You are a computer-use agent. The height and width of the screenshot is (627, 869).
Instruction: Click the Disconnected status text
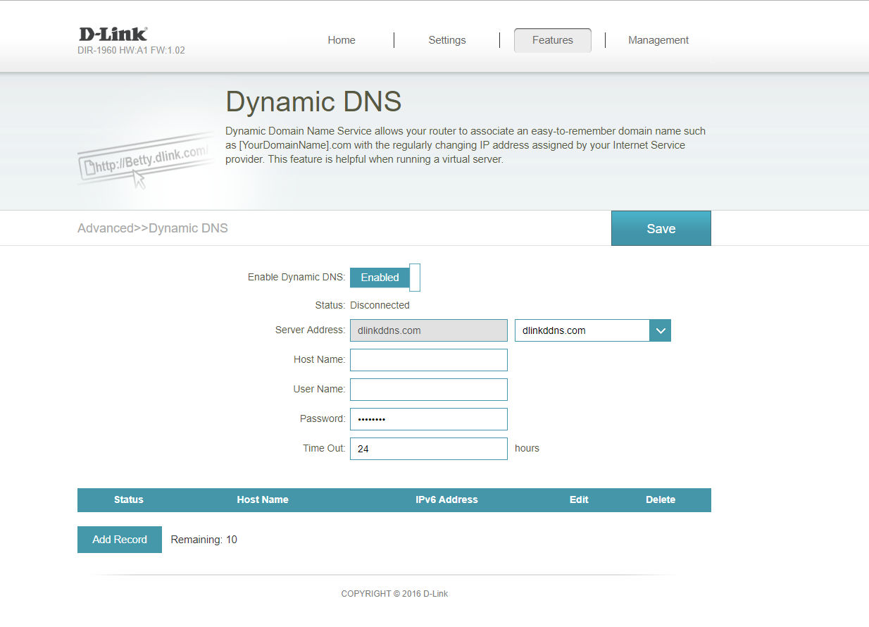380,305
